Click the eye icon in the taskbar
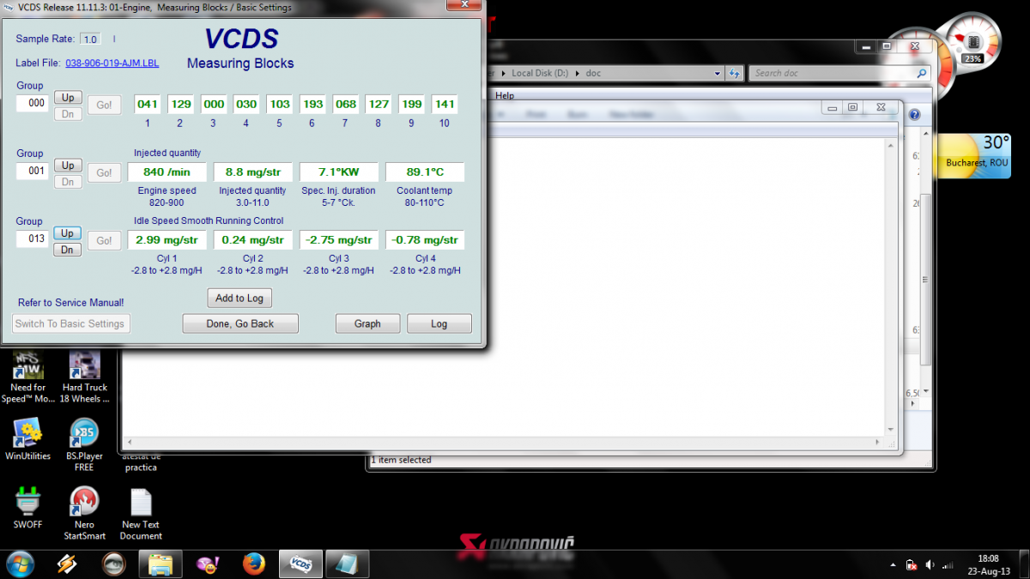 click(112, 564)
